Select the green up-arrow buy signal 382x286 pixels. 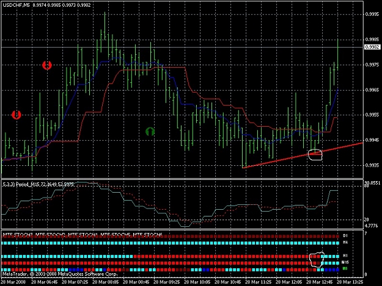150,132
